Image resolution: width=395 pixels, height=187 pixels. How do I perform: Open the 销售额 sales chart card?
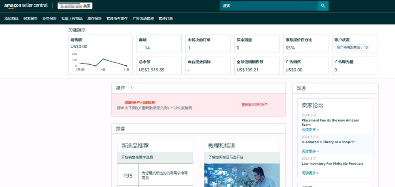(101, 55)
